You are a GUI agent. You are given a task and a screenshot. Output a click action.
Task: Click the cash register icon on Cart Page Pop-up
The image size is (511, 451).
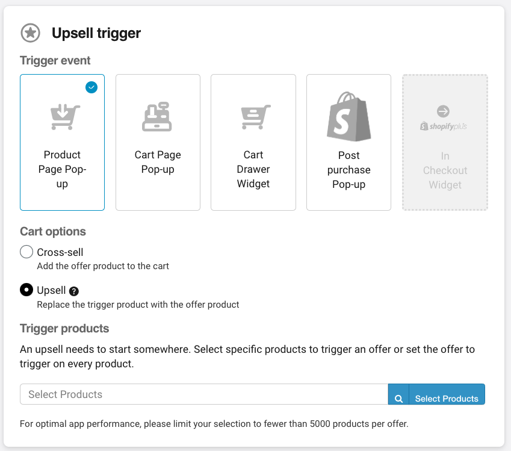tap(158, 116)
